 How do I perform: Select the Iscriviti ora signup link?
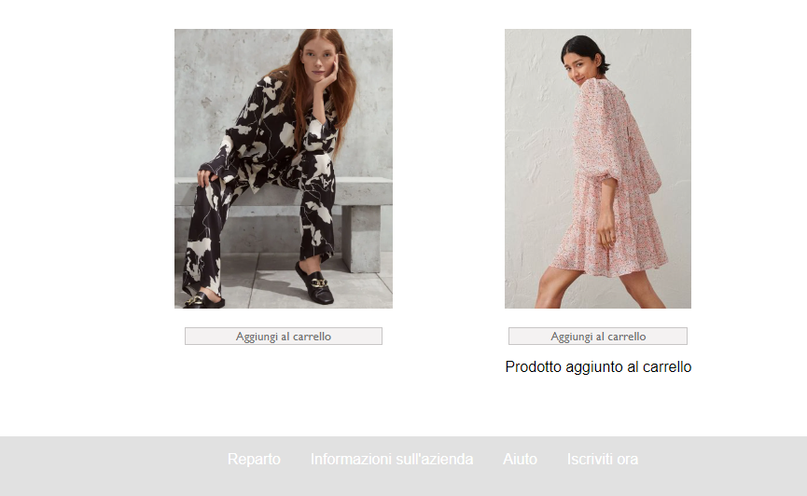[602, 459]
